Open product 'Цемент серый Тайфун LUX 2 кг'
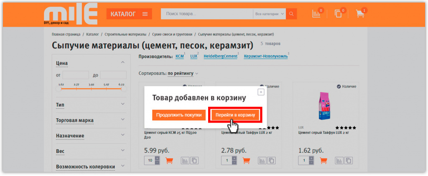 [323, 133]
